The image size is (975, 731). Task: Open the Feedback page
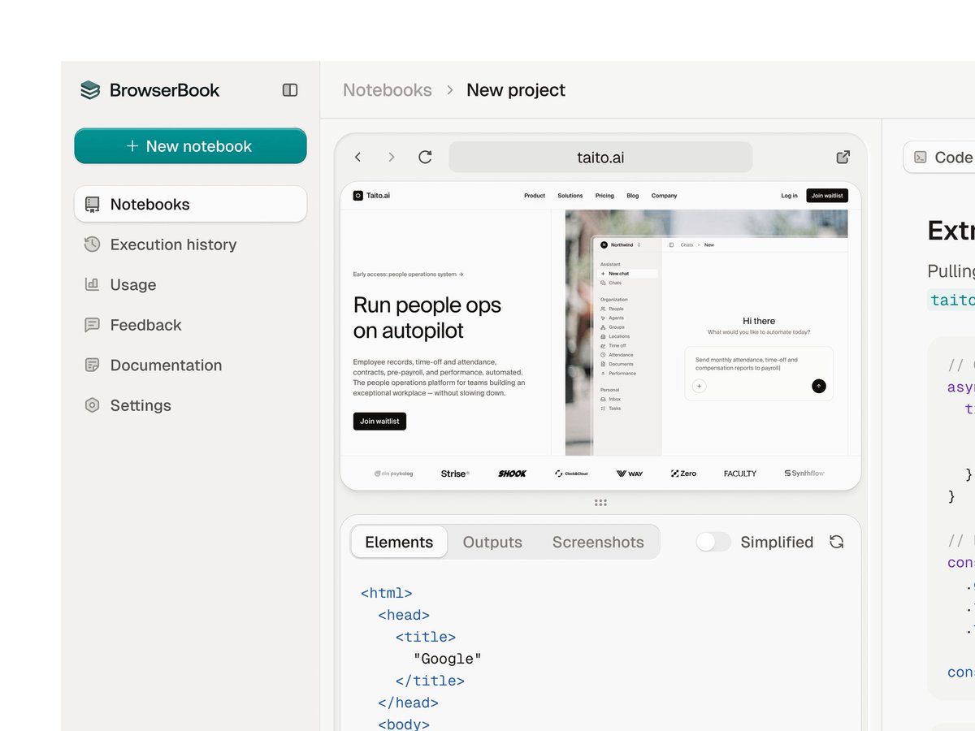click(x=133, y=325)
